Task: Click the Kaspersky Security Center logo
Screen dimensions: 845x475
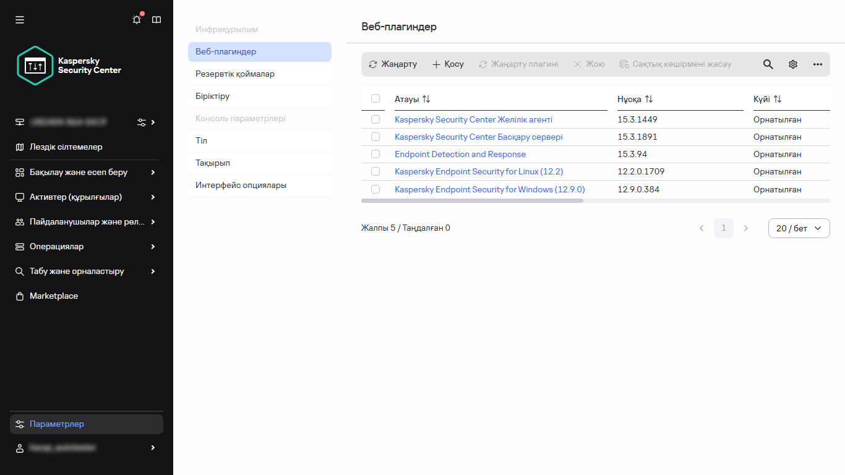Action: point(69,66)
